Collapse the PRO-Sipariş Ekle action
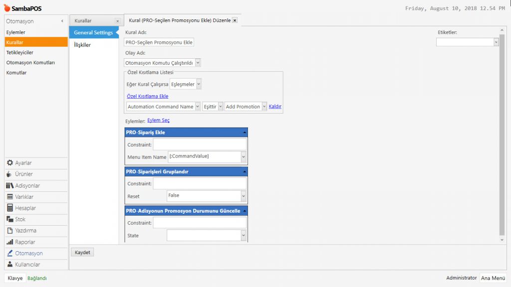This screenshot has width=511, height=287. (x=245, y=133)
